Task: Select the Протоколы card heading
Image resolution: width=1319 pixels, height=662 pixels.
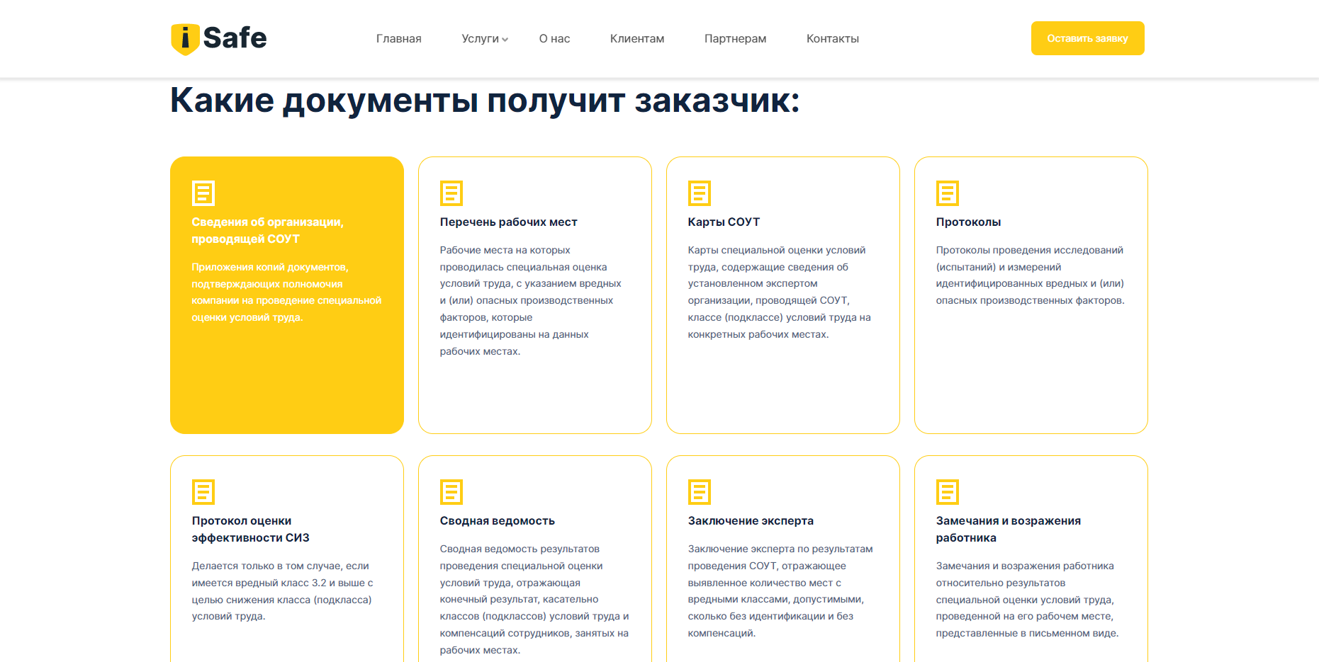Action: [968, 222]
